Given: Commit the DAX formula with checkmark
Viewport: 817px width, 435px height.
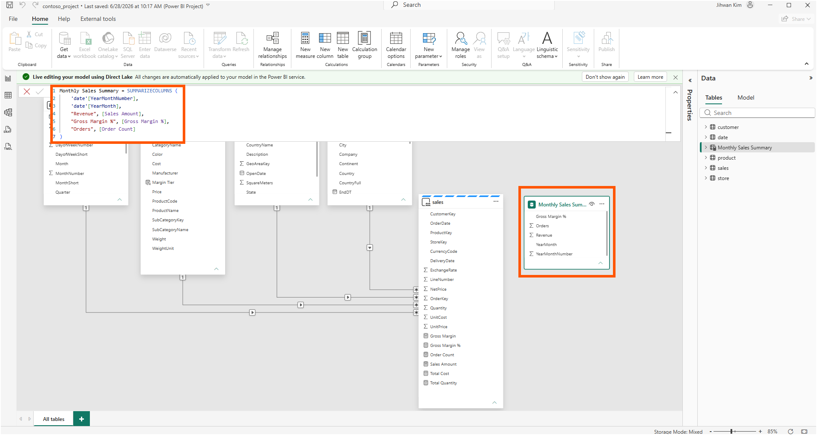Looking at the screenshot, I should pyautogui.click(x=40, y=92).
